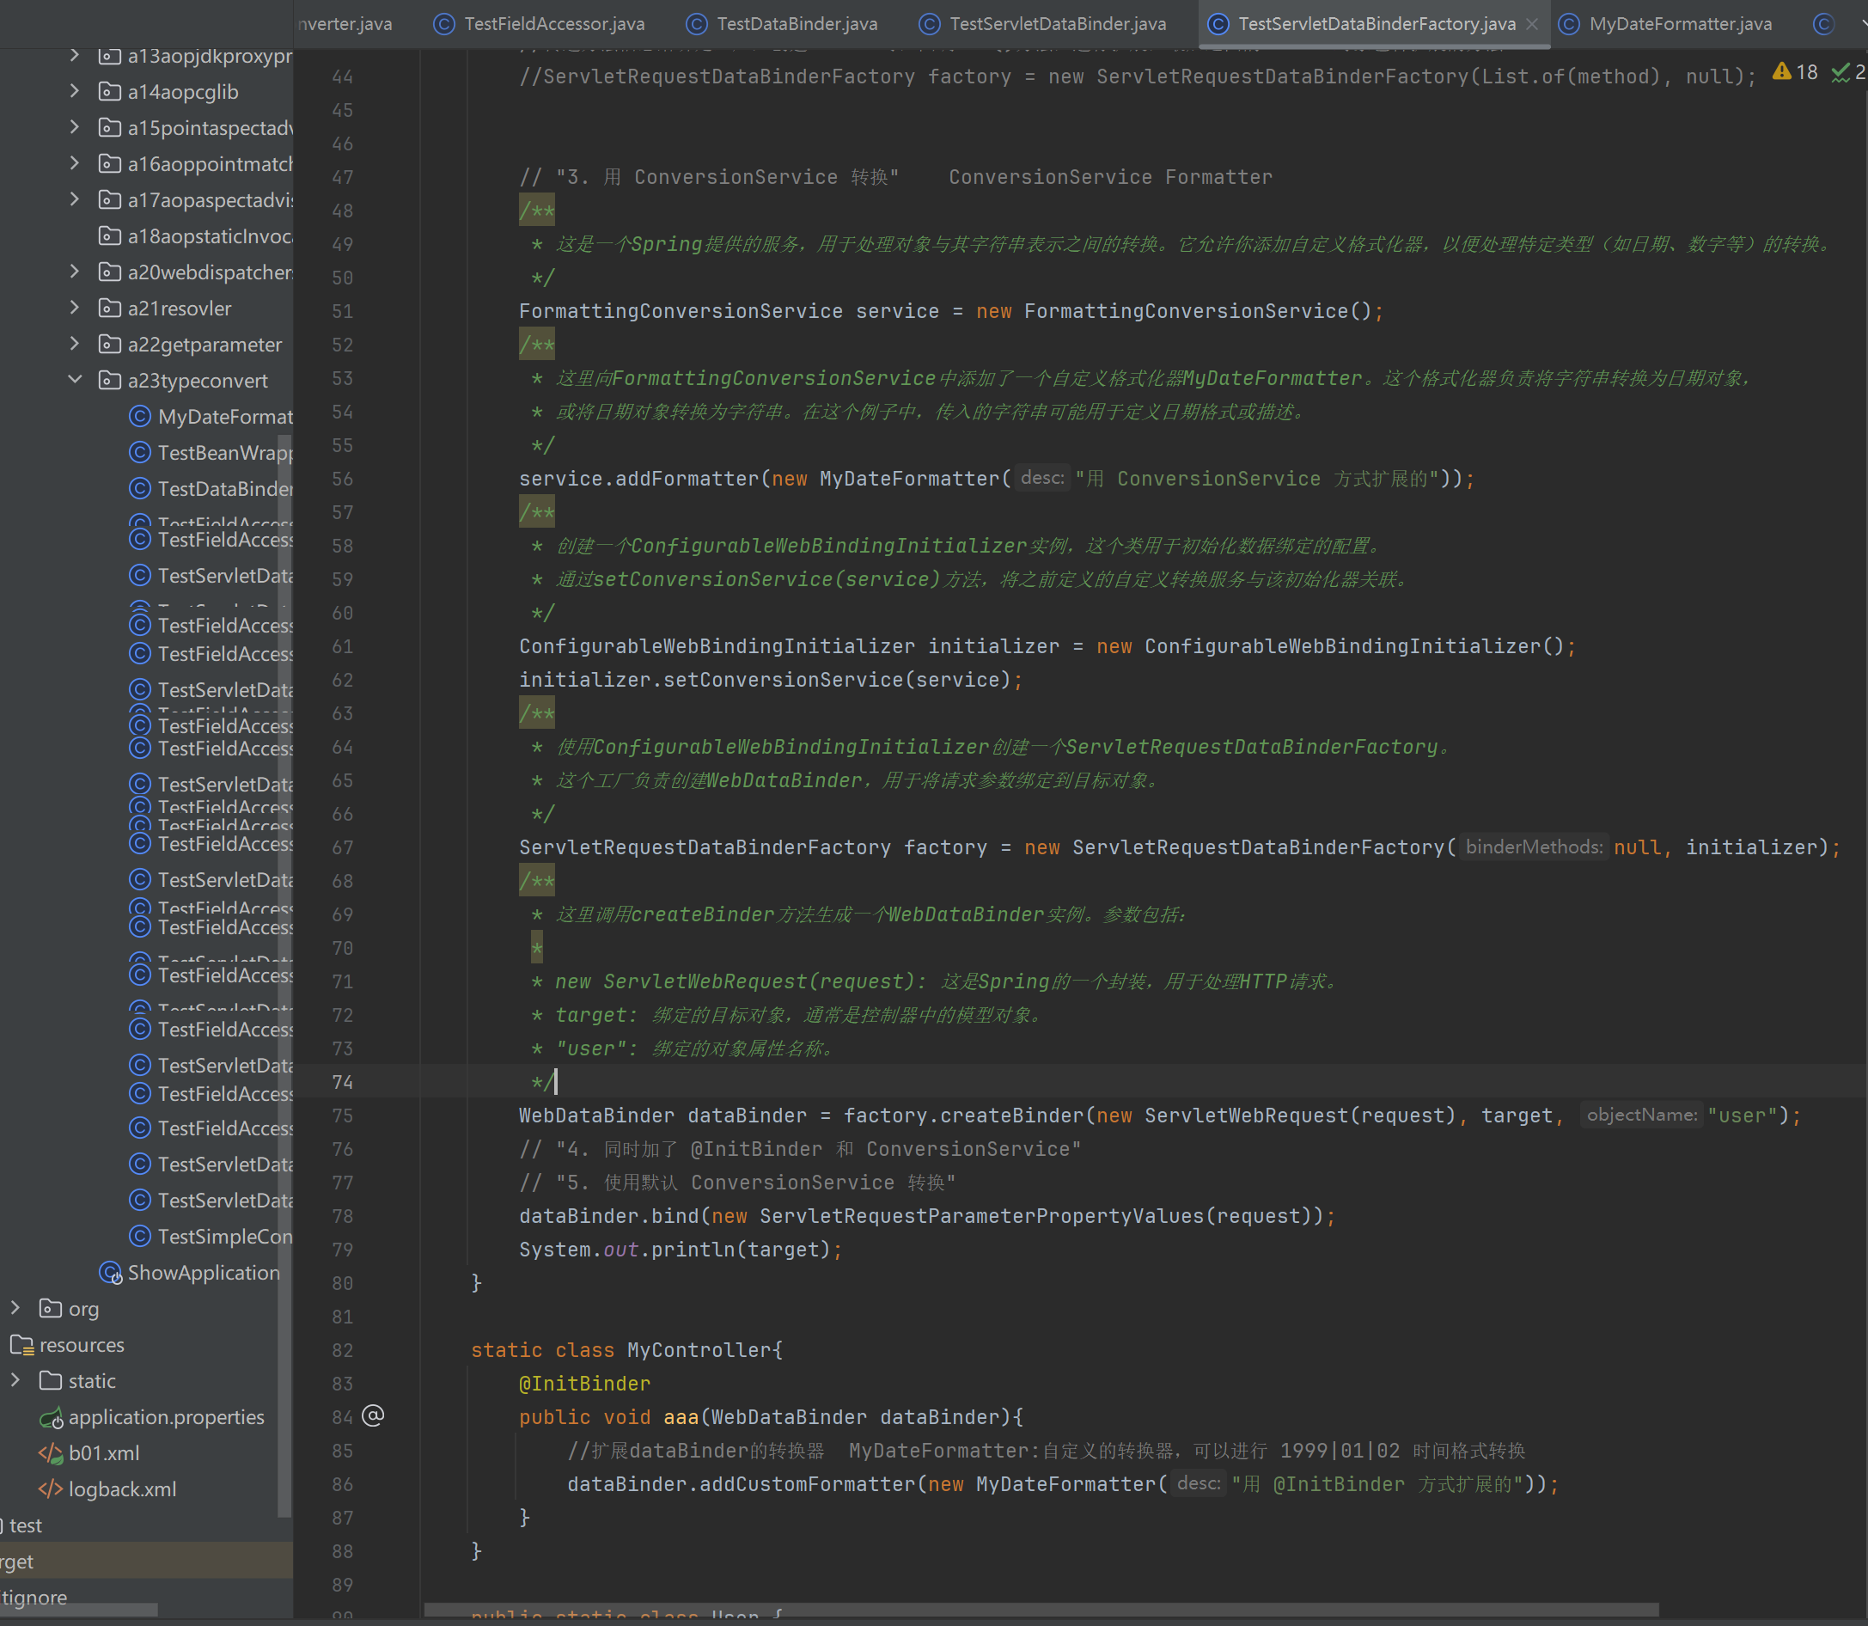Click the resources root folder icon
This screenshot has height=1626, width=1868.
click(x=21, y=1345)
